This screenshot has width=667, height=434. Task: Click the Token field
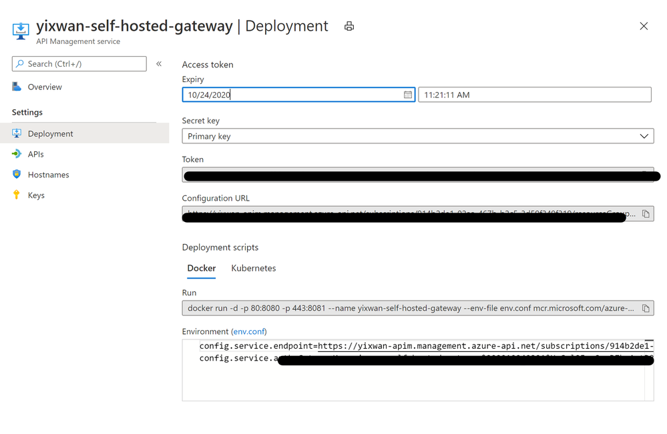[418, 175]
